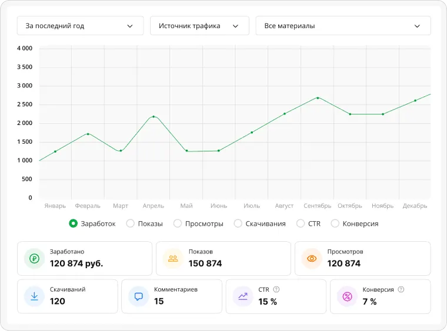Open the 'За последний год' period dropdown

[x=80, y=26]
